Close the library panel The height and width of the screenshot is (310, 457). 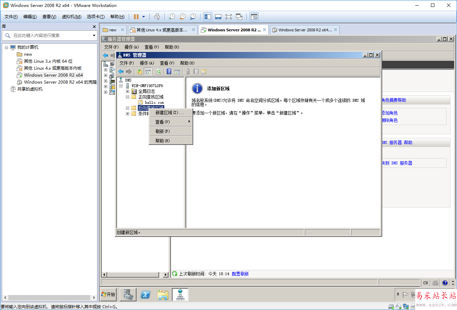pyautogui.click(x=94, y=26)
